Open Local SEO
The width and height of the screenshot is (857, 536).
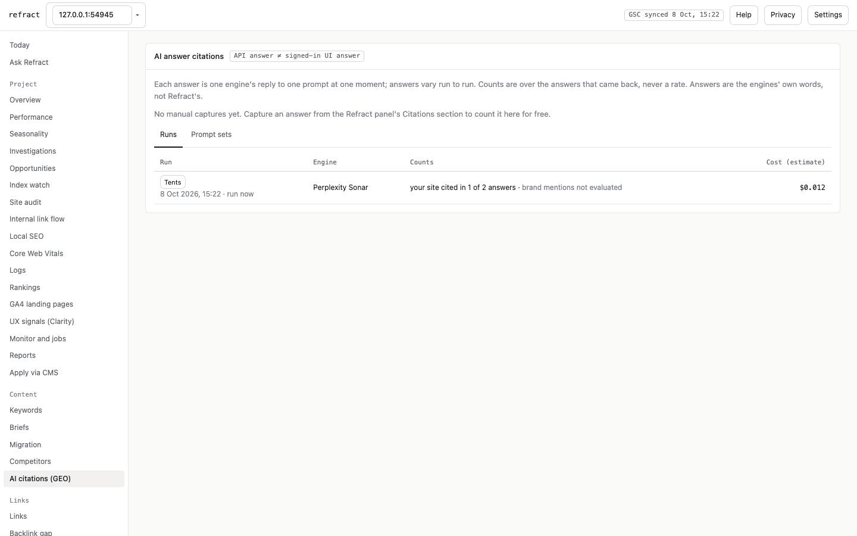pos(64,236)
